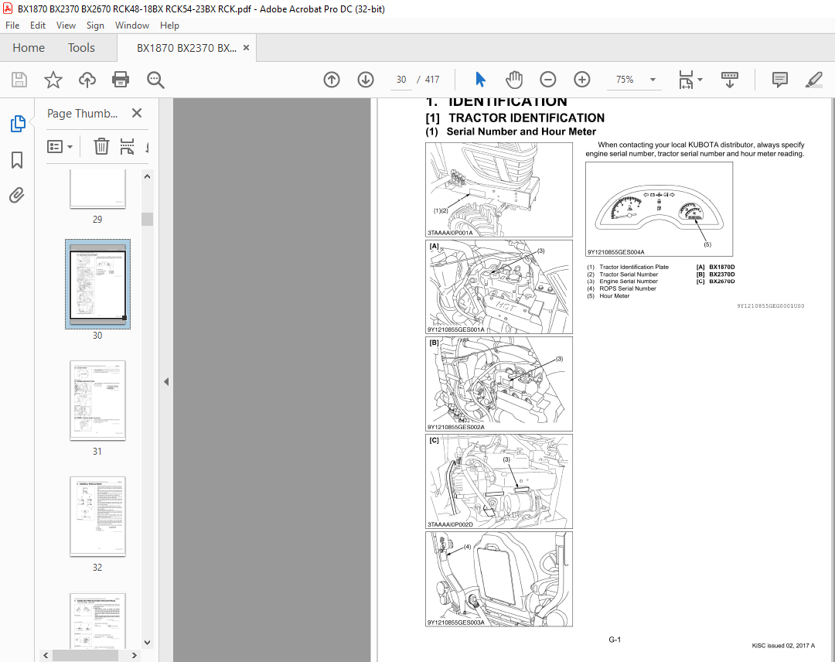835x662 pixels.
Task: Select the BX1870 BX2370 document tab
Action: 186,48
